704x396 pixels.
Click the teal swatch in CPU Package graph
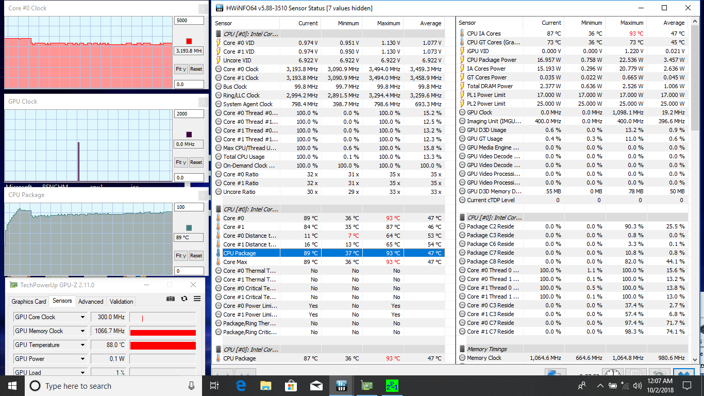point(189,228)
